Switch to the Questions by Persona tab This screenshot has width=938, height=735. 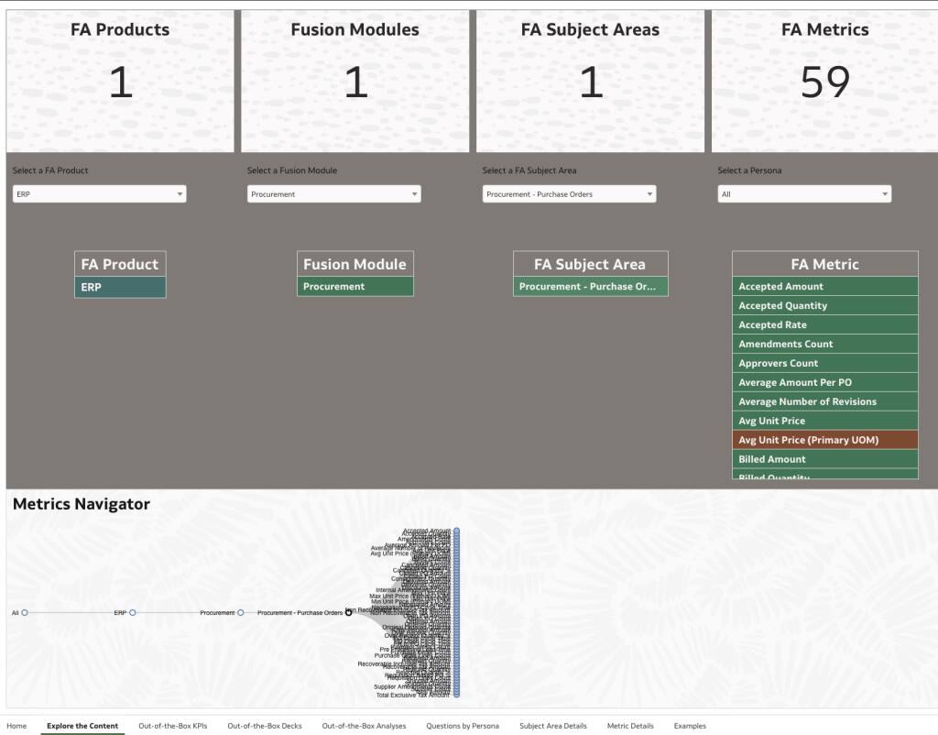(462, 725)
